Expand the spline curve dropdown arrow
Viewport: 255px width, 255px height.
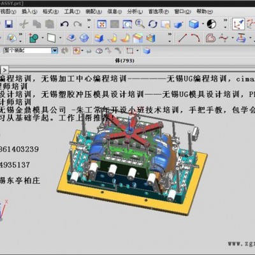(x=233, y=38)
